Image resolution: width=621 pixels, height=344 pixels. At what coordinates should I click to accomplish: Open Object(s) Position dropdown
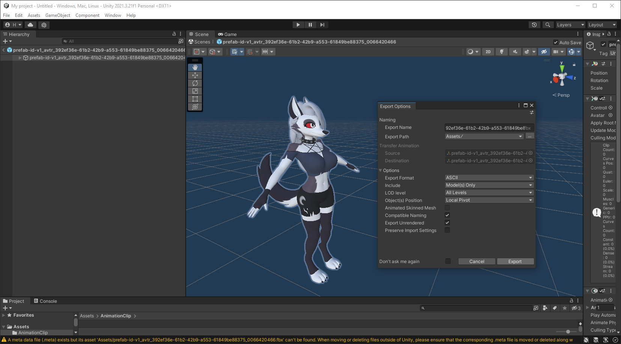point(489,200)
